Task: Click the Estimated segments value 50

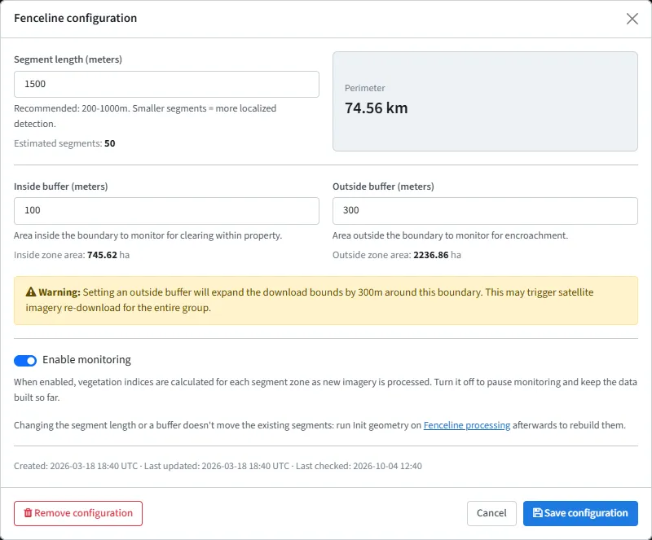Action: click(110, 143)
